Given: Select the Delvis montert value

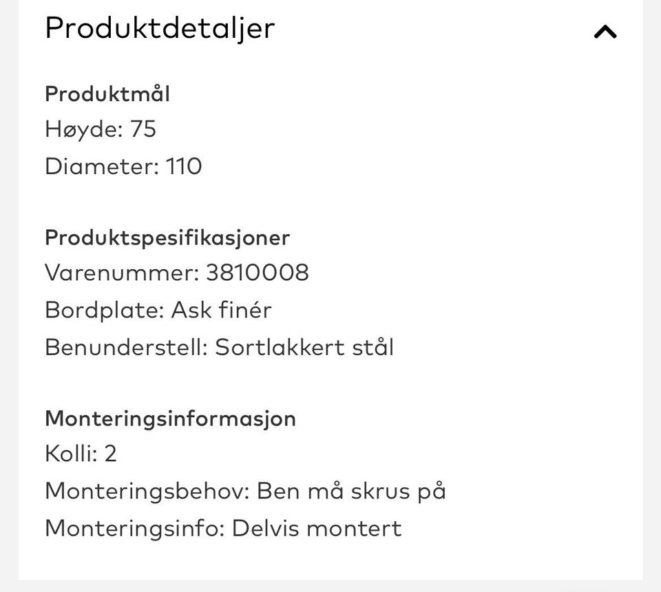Looking at the screenshot, I should click(x=317, y=529).
